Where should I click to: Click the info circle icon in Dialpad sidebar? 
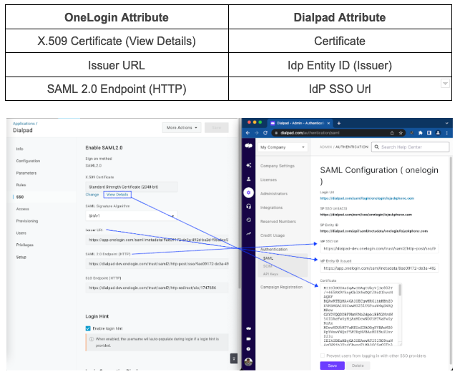click(248, 349)
